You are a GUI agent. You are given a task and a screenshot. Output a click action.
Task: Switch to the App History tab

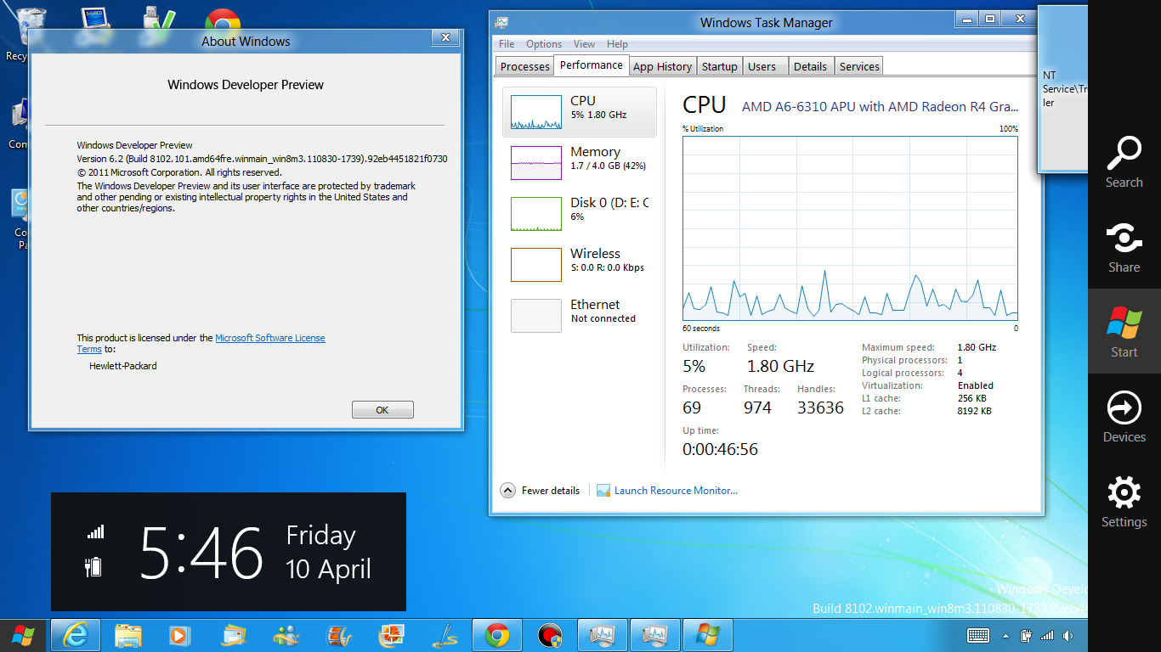(x=663, y=66)
